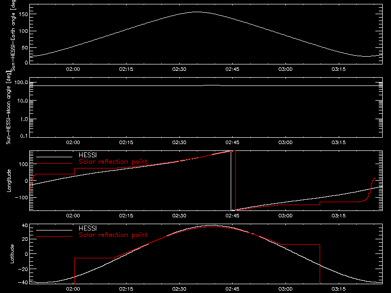The image size is (391, 293).
Task: Click 03:15 time label under the Latitude plot
Action: tap(339, 289)
